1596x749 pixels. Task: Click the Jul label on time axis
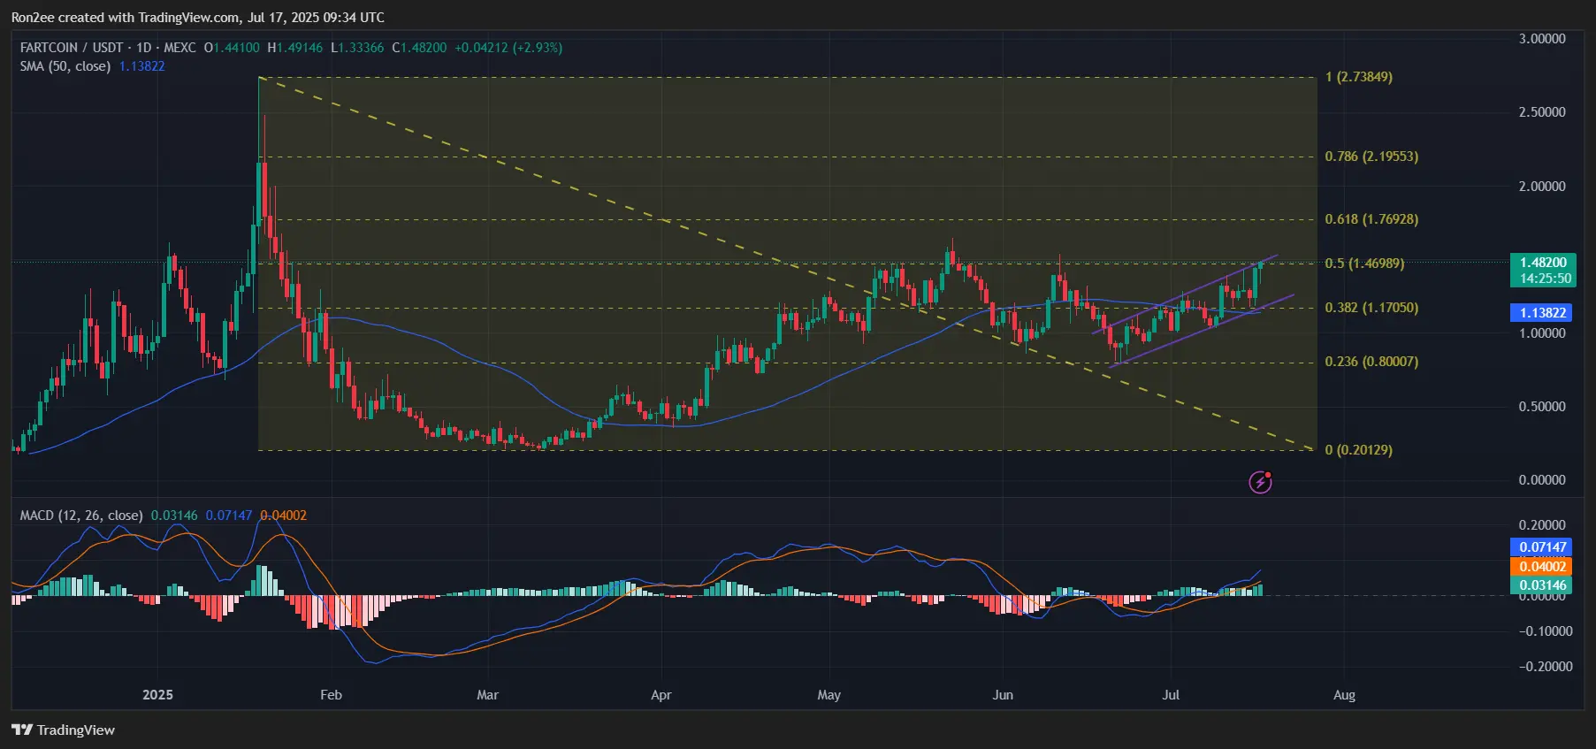[1171, 695]
